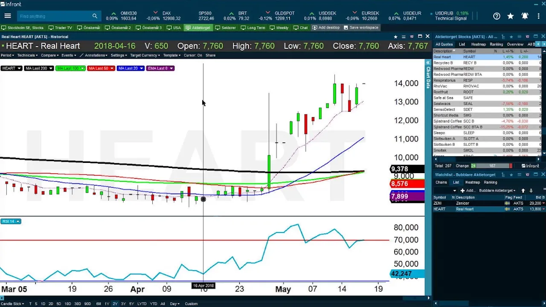Open the help question-mark icon
This screenshot has height=307, width=546.
pyautogui.click(x=497, y=16)
